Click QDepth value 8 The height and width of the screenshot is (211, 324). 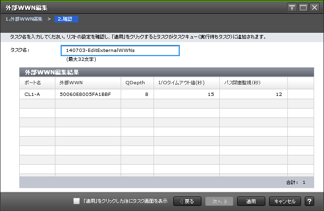[137, 95]
